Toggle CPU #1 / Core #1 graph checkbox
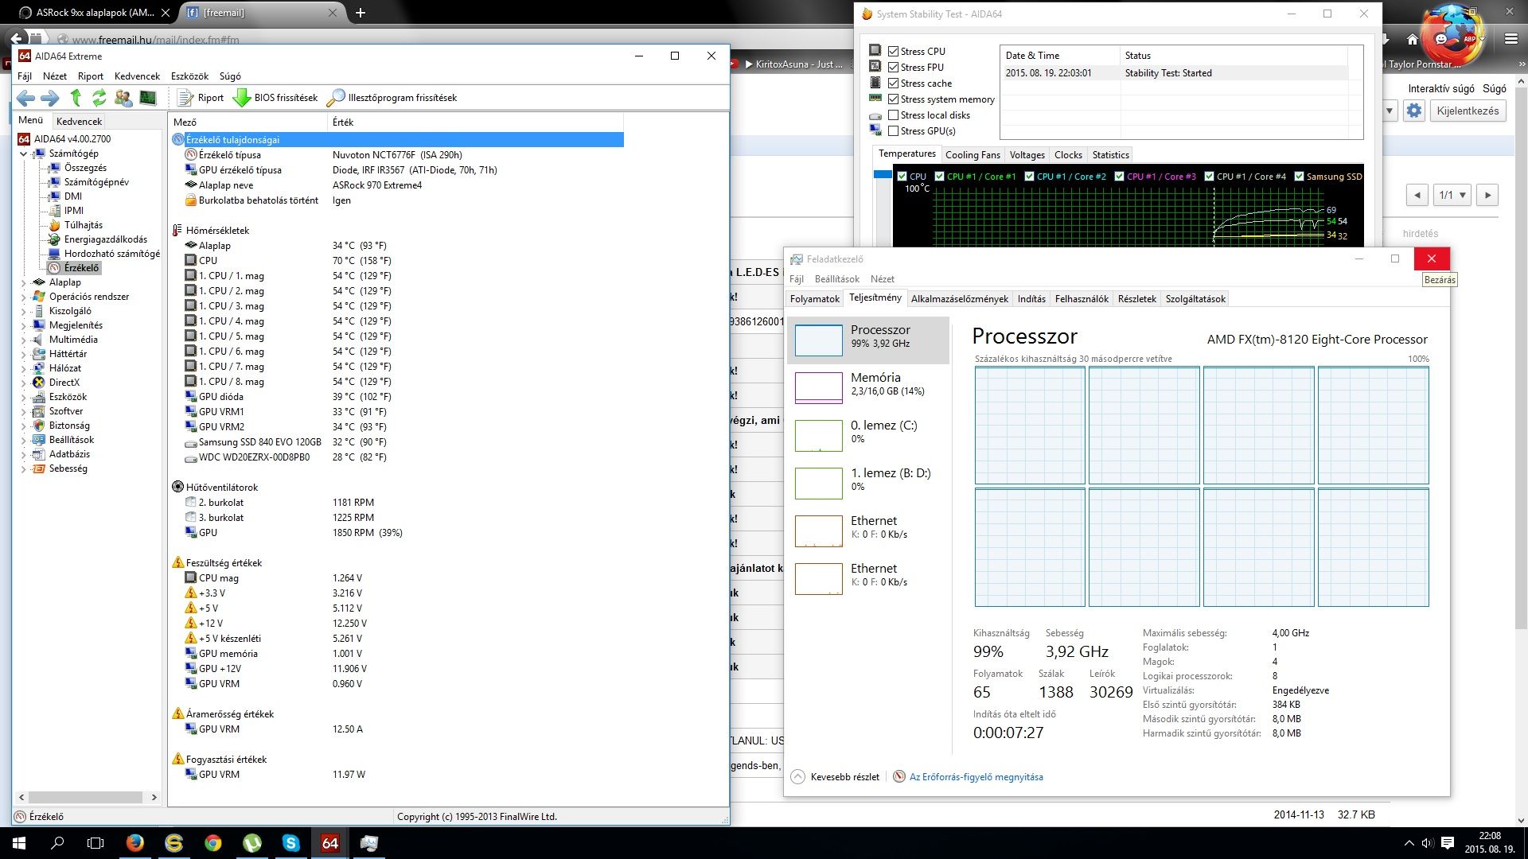The image size is (1528, 859). click(x=940, y=177)
